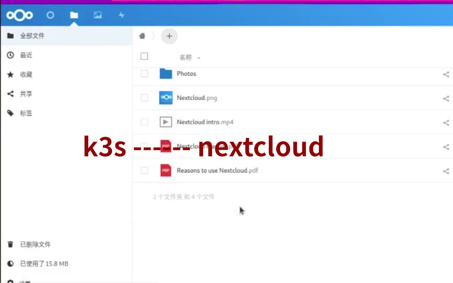Click the Nextcloud intro.mp4 video icon

(166, 122)
